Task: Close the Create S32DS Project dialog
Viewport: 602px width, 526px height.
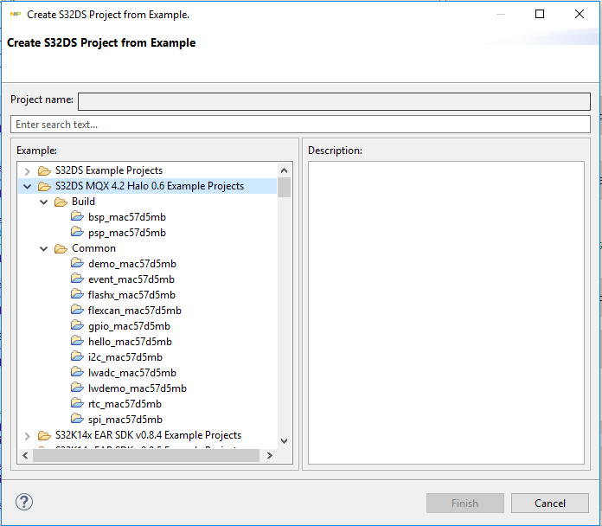Action: (580, 14)
